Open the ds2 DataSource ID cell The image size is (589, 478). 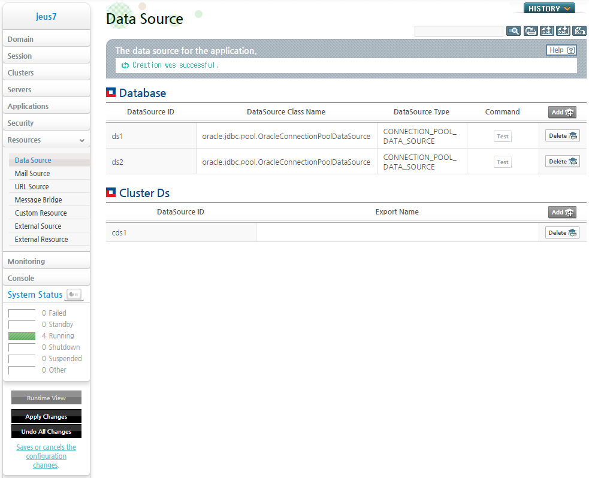point(151,162)
